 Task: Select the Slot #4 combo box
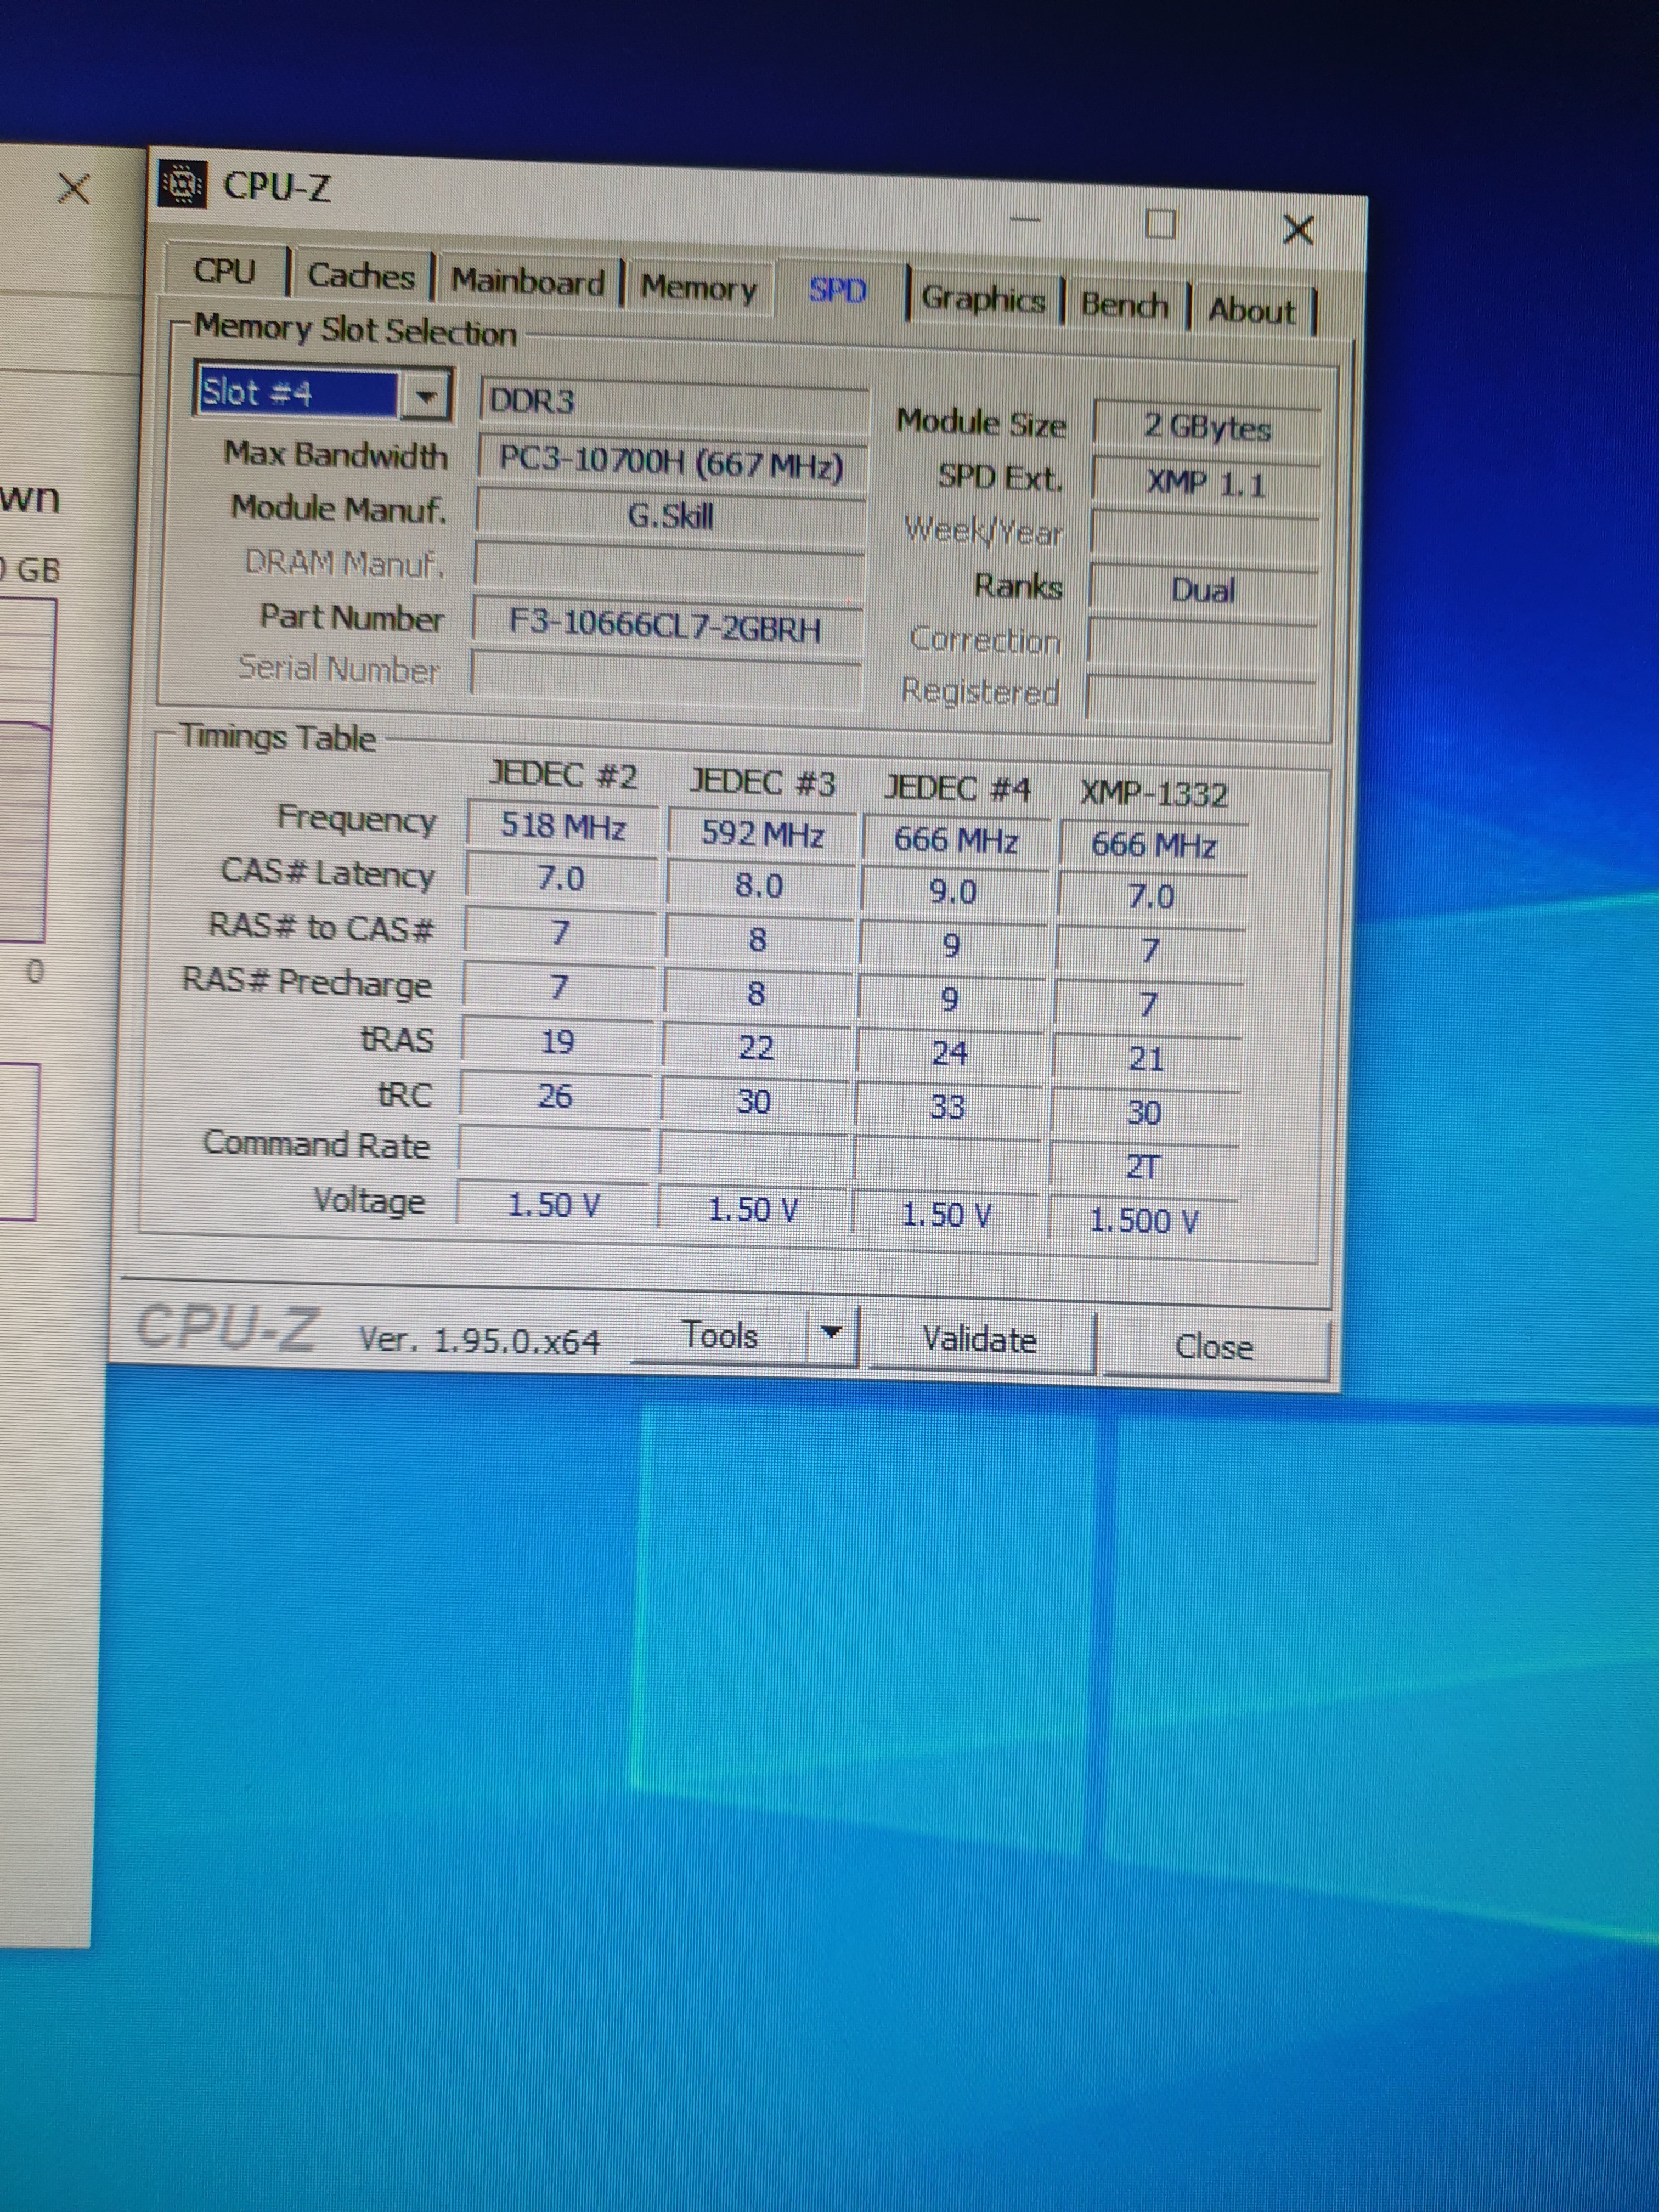pyautogui.click(x=298, y=393)
